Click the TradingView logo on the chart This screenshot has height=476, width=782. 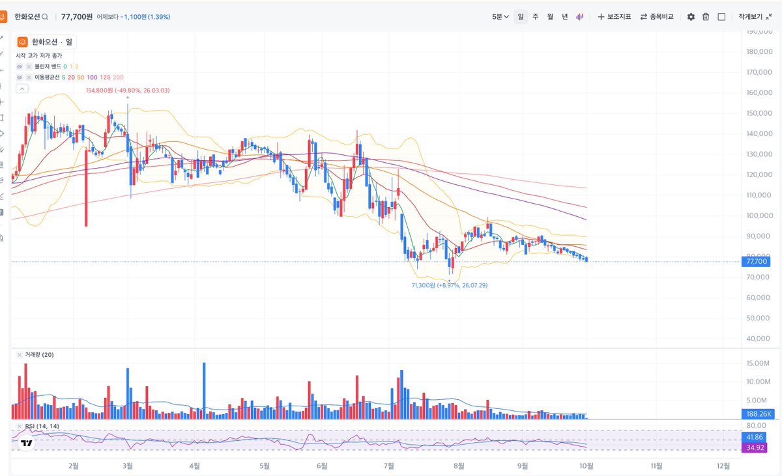[x=27, y=443]
